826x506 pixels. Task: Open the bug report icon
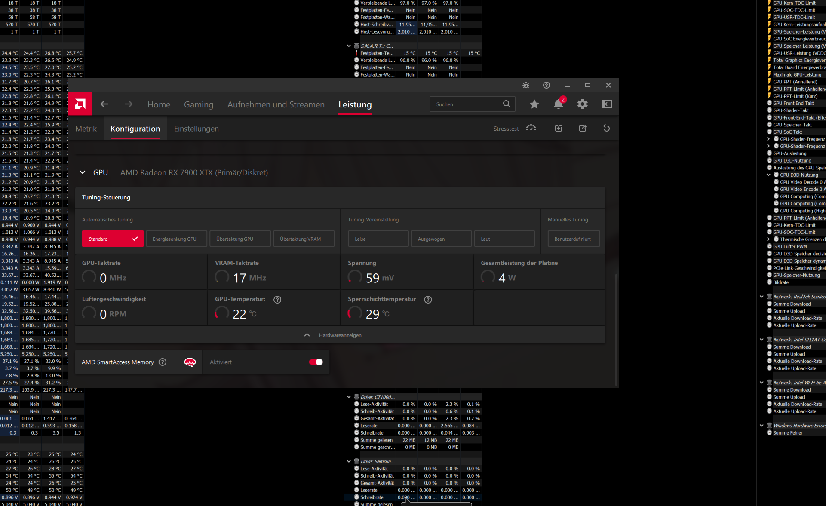click(x=526, y=85)
